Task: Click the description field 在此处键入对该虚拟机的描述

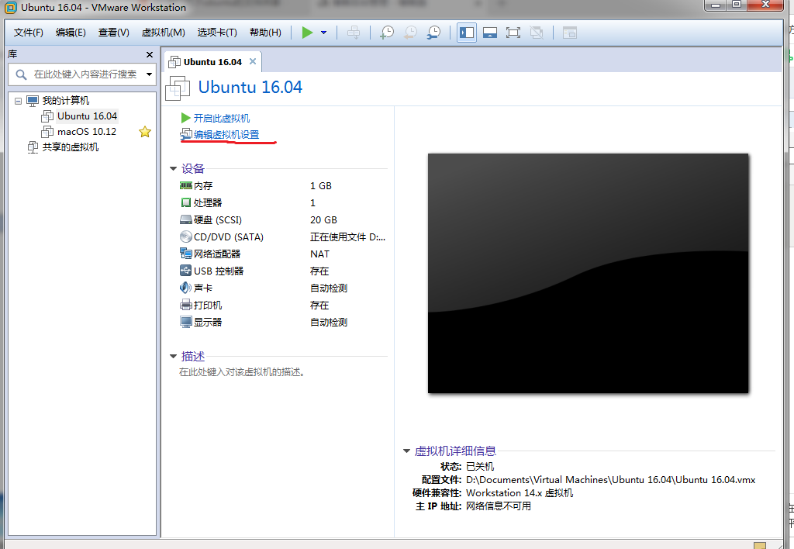Action: 242,372
